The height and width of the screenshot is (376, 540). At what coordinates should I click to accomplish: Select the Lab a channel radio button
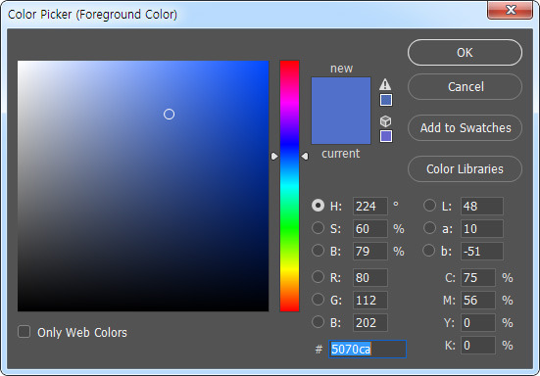[x=429, y=228]
